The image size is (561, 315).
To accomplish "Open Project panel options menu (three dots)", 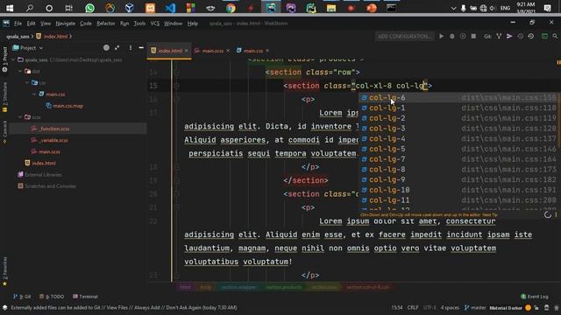I will (x=131, y=47).
